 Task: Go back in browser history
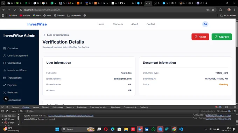coord(3,10)
